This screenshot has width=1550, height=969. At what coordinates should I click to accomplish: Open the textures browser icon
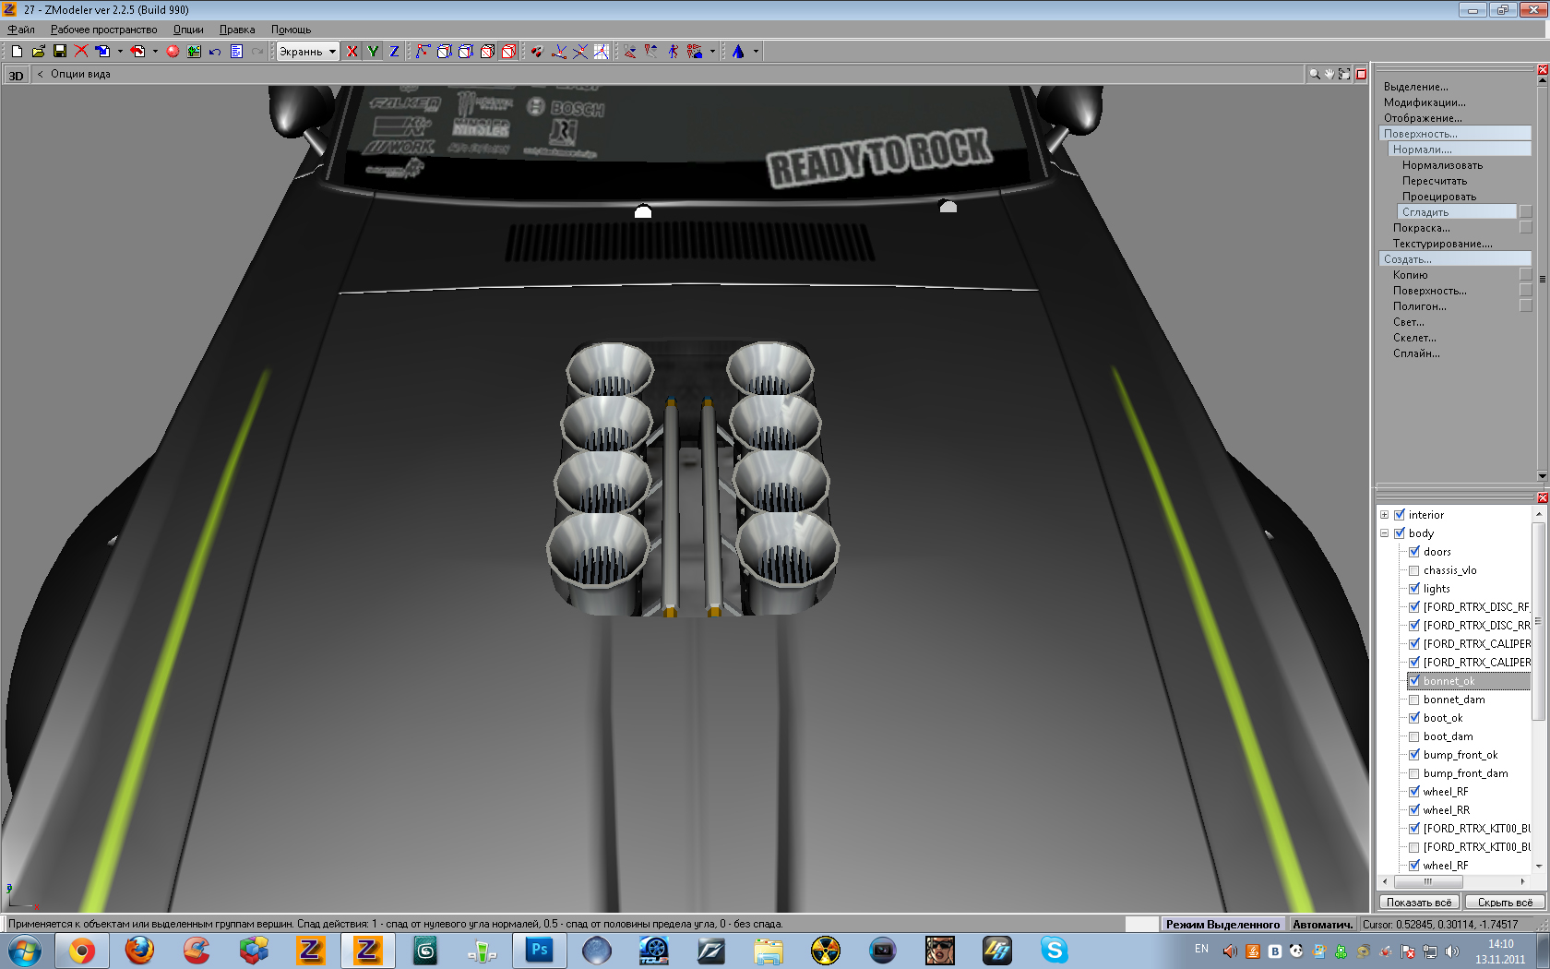tap(194, 52)
